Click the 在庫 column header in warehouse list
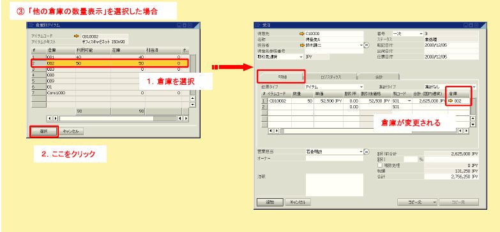500x232 pixels. [x=128, y=50]
